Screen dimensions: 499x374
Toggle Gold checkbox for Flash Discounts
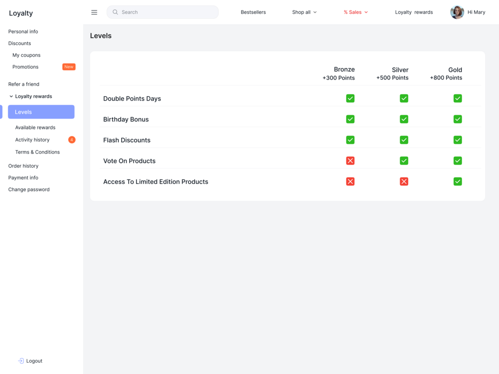pos(457,140)
